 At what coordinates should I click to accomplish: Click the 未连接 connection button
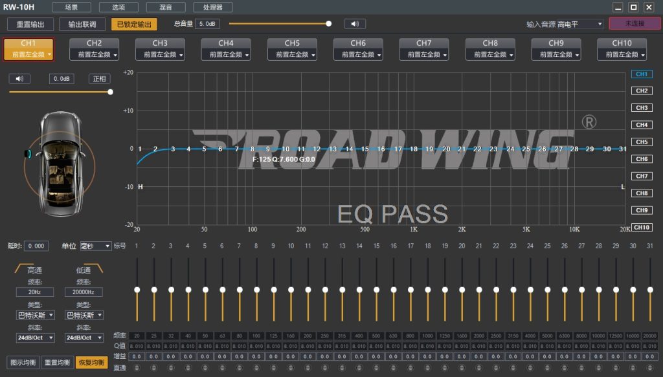coord(635,24)
